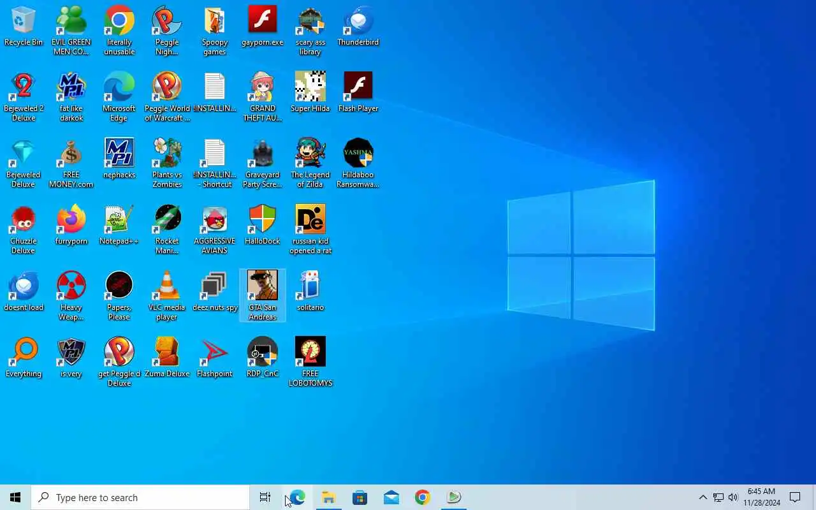The image size is (816, 510).
Task: Open Google Chrome from the taskbar
Action: (422, 497)
